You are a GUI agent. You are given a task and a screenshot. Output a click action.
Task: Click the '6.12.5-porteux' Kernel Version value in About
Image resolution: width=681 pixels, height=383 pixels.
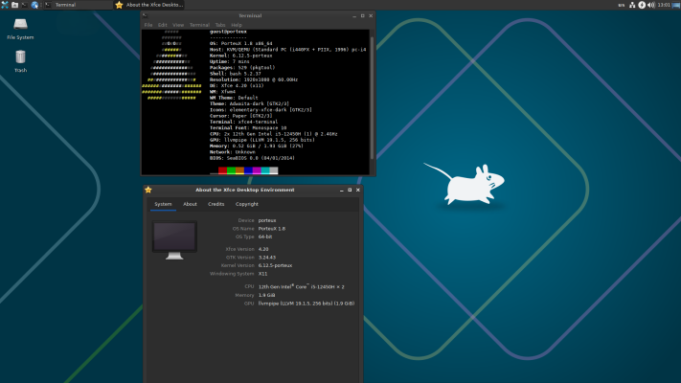[275, 265]
